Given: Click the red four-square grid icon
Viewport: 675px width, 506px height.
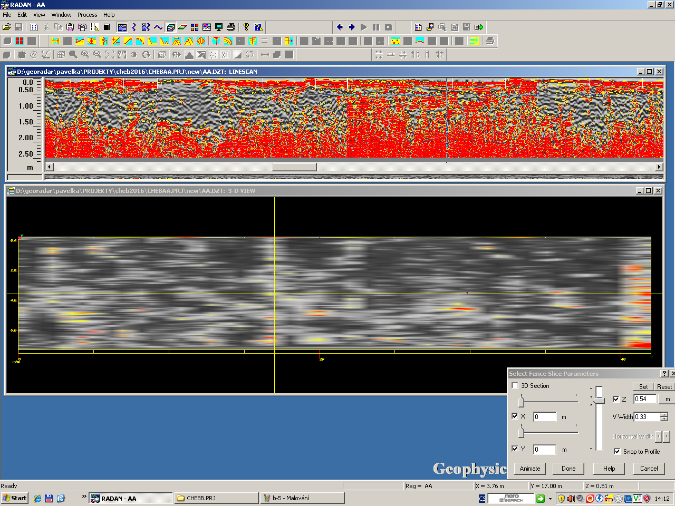Looking at the screenshot, I should [x=20, y=41].
